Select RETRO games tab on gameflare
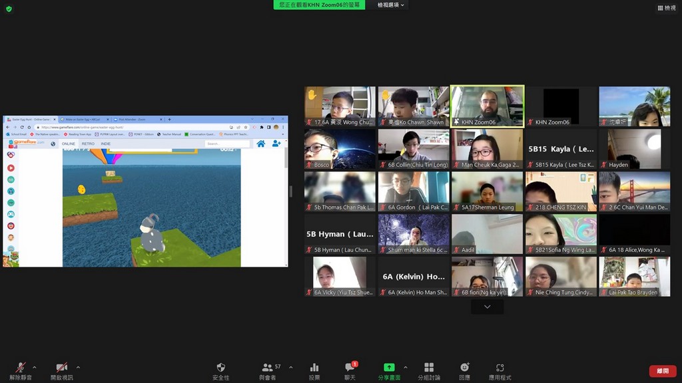This screenshot has height=383, width=682. point(88,144)
